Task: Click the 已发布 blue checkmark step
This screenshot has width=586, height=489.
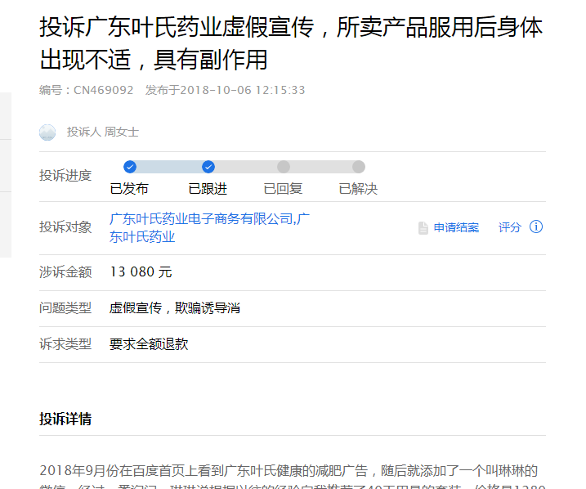Action: pos(130,167)
